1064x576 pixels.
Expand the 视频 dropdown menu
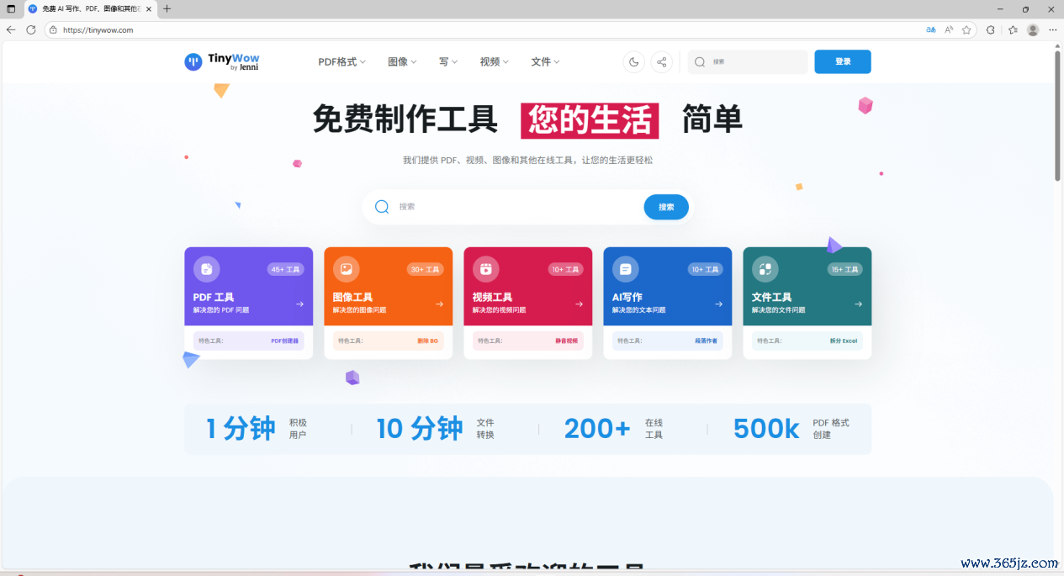(494, 62)
